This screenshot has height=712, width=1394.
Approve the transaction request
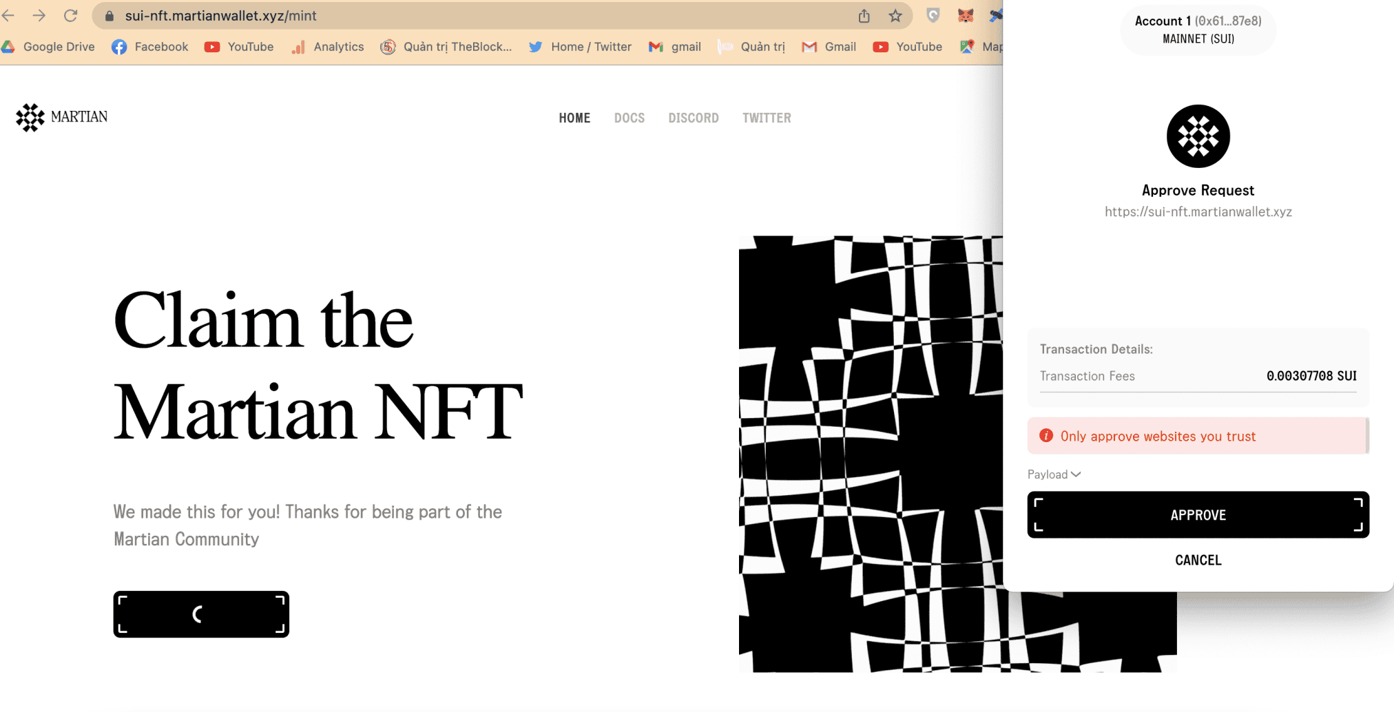(1198, 514)
